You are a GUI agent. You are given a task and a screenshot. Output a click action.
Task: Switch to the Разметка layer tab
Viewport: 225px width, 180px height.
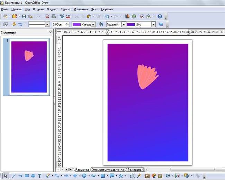(82, 170)
